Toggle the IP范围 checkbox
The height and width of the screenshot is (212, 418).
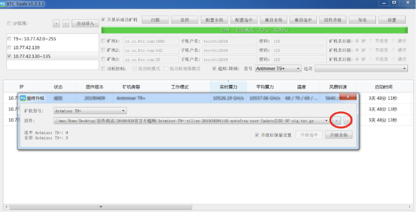pyautogui.click(x=10, y=23)
